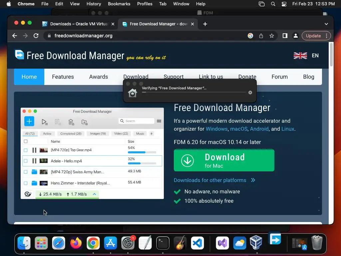
Task: Open Visual Studio Code from the dock
Action: [197, 243]
